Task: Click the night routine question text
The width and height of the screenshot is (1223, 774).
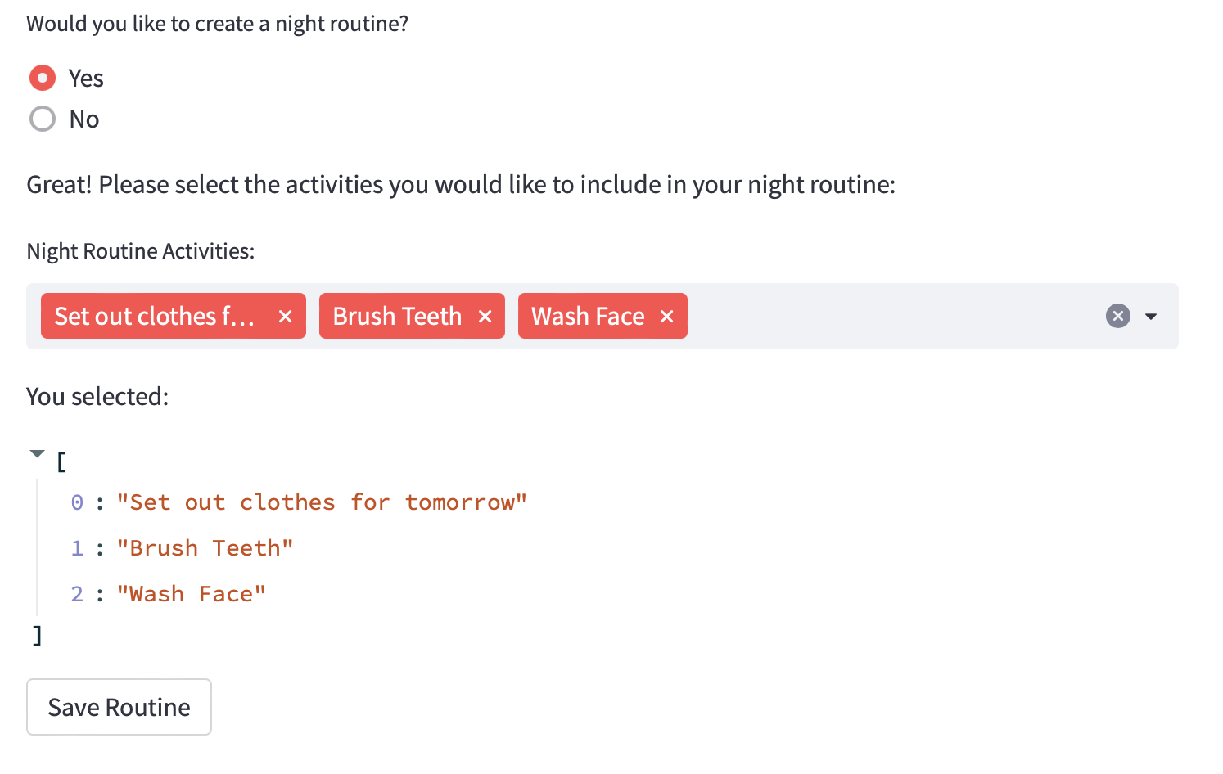Action: [218, 24]
